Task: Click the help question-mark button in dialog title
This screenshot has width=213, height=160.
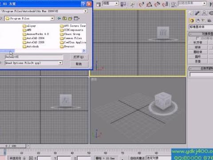Action: pos(83,4)
